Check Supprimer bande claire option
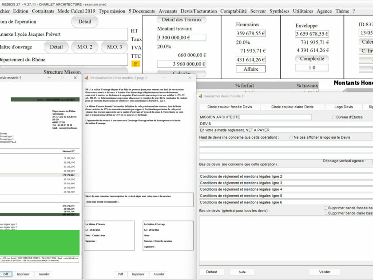This screenshot has height=280, width=373. [325, 214]
